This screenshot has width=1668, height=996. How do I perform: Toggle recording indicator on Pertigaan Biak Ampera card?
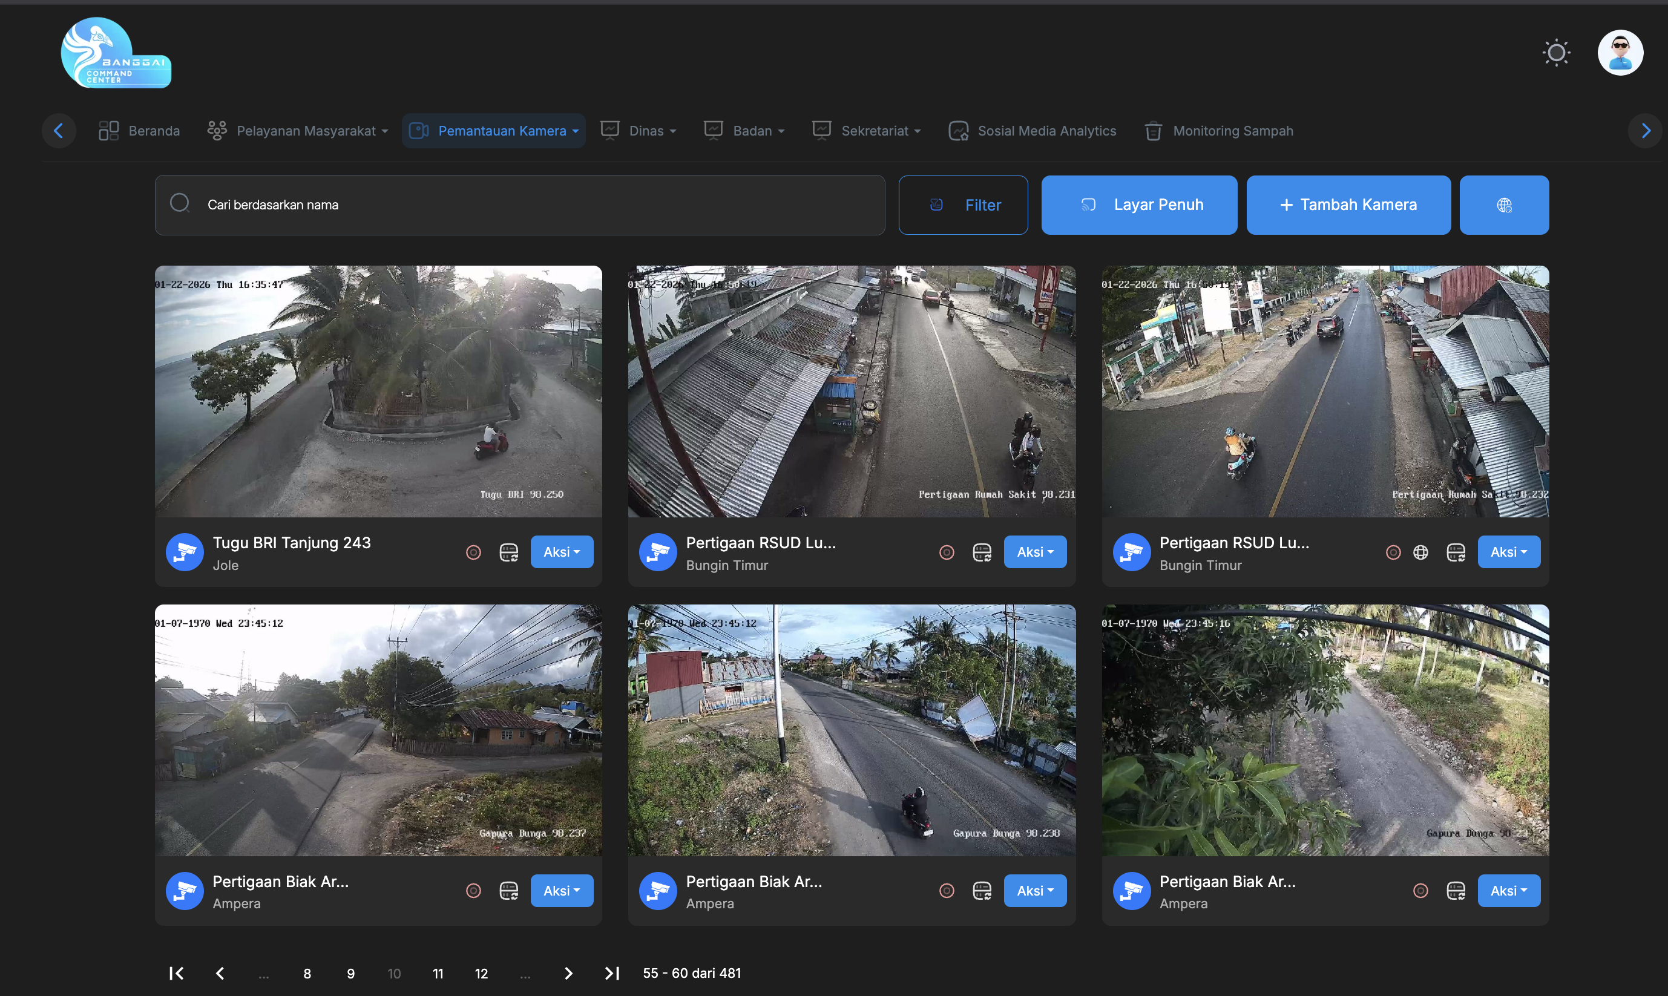tap(473, 891)
